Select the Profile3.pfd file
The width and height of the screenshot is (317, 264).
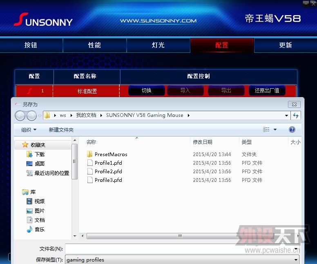[108, 180]
